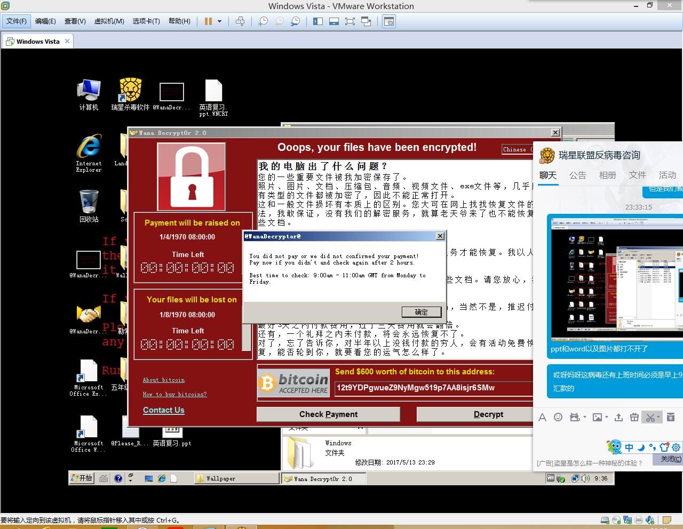Open the shared screenshot image in chat
Image resolution: width=683 pixels, height=529 pixels.
[617, 278]
